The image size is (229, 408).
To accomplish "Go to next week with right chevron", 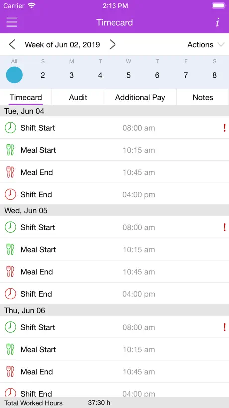I will (x=112, y=44).
